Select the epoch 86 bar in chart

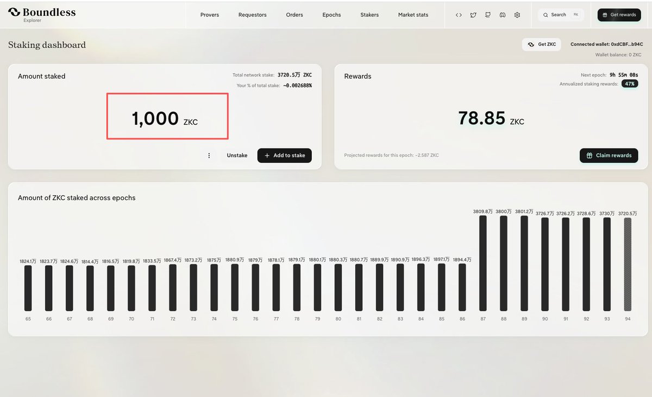pyautogui.click(x=462, y=287)
